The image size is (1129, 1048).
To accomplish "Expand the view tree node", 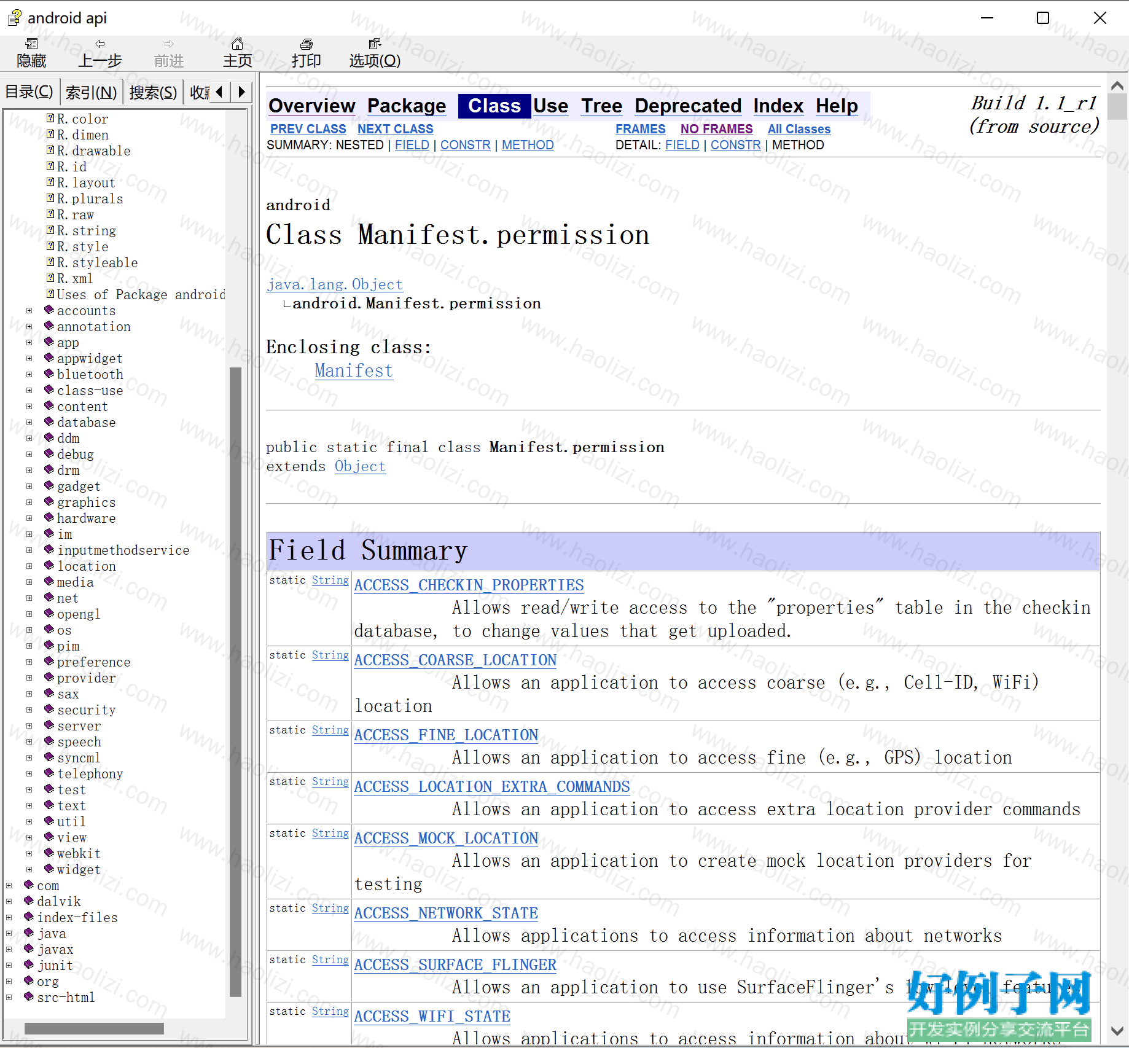I will point(29,838).
